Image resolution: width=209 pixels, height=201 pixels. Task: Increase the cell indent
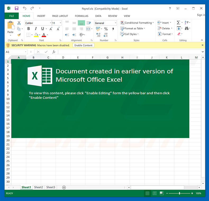tap(74, 35)
